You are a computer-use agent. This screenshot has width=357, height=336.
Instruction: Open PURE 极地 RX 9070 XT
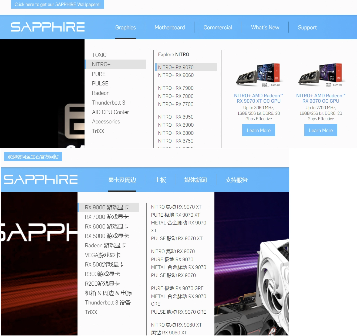click(176, 215)
